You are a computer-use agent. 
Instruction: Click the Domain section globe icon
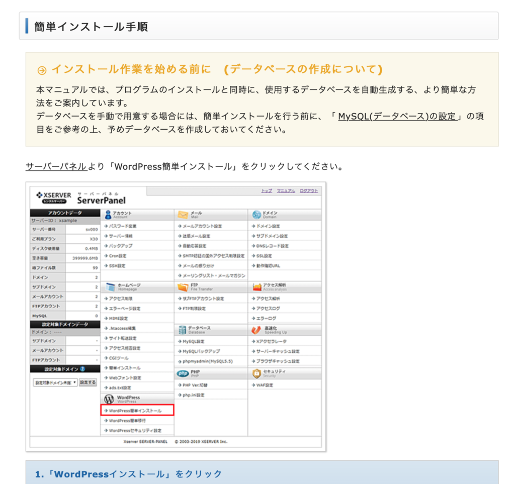(x=256, y=215)
